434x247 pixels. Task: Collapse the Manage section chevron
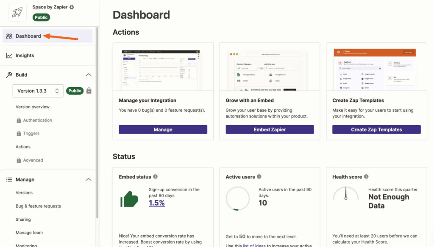click(89, 180)
